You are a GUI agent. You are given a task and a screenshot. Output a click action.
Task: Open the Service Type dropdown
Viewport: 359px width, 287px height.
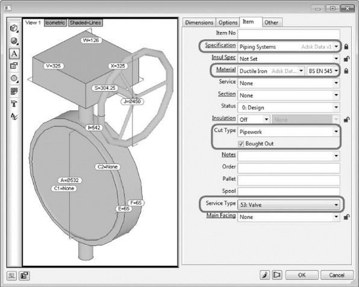click(x=289, y=204)
